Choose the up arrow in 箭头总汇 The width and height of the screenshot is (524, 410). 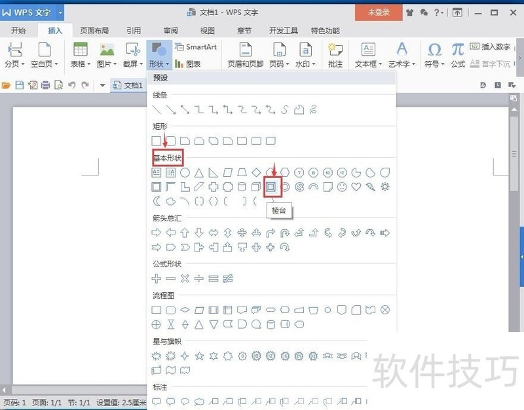[x=185, y=233]
